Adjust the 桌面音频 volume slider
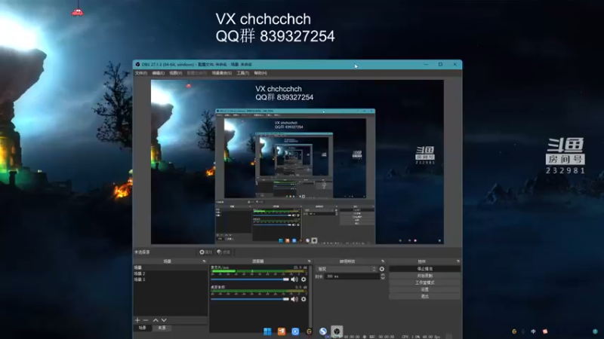 point(250,299)
